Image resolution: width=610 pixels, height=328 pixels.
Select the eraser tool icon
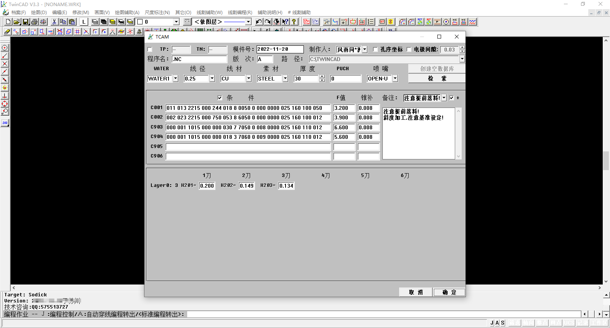7,32
